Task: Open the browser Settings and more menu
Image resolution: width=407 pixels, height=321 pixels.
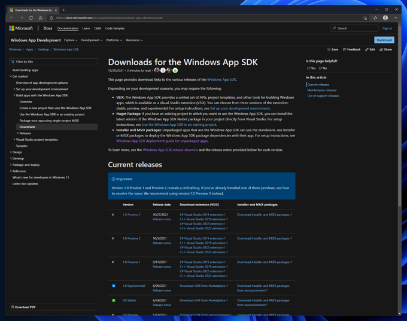Action: (395, 17)
